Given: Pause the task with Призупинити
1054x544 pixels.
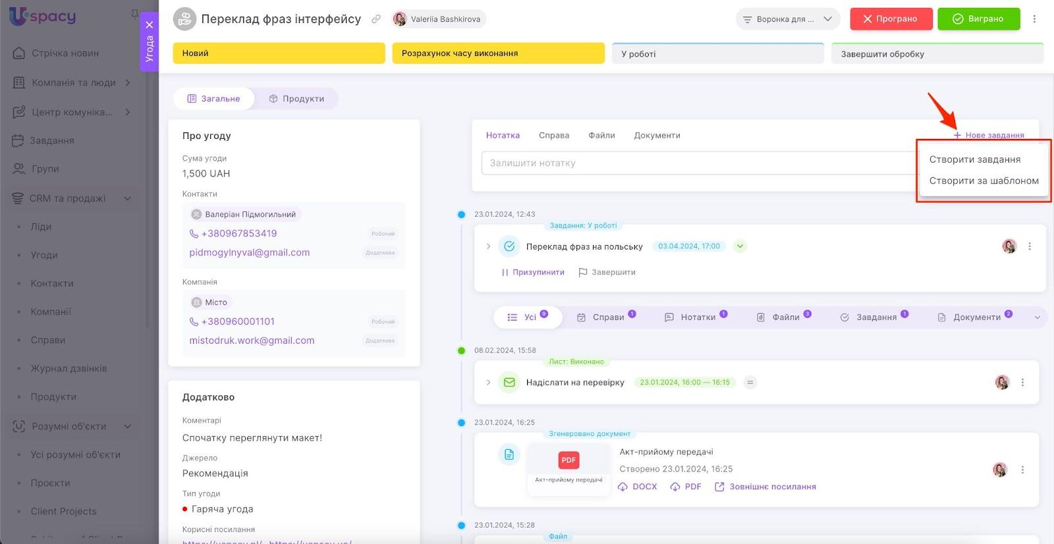Looking at the screenshot, I should (x=532, y=272).
